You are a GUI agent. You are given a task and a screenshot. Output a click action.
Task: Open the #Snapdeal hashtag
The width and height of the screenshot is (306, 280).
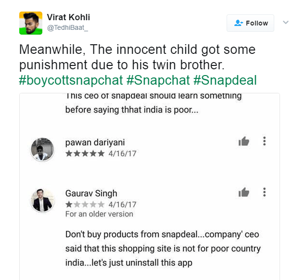(225, 79)
